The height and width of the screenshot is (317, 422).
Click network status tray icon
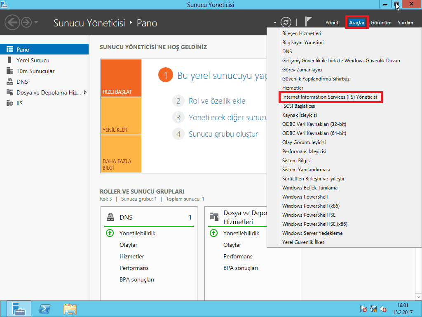373,309
